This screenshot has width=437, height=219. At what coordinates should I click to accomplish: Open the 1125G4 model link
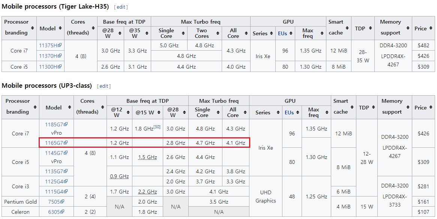[56, 181]
